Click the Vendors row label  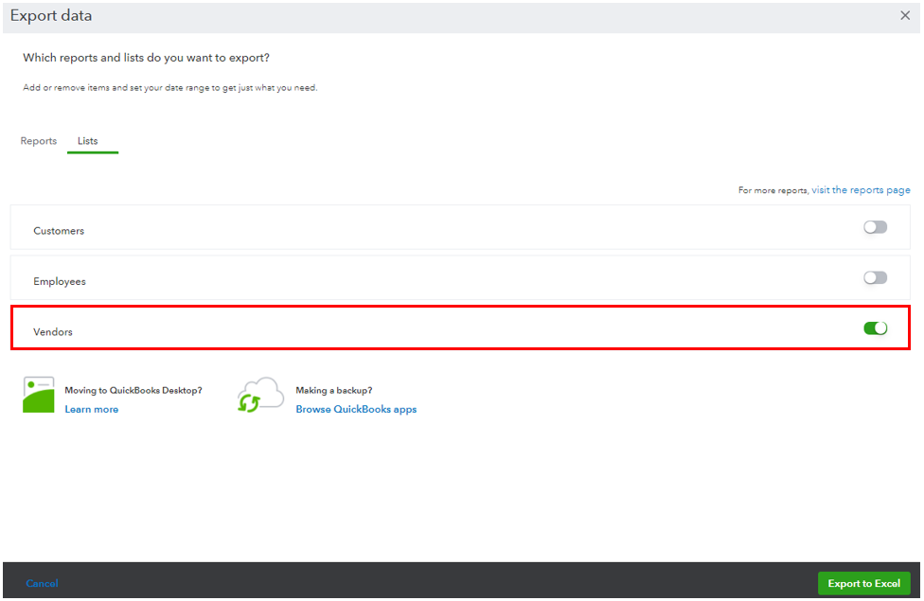[x=52, y=332]
